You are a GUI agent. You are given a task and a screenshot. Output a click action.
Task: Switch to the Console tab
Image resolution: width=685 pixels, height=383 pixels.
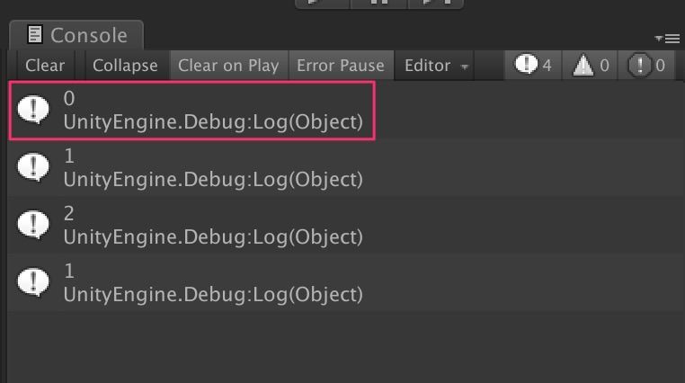coord(76,35)
